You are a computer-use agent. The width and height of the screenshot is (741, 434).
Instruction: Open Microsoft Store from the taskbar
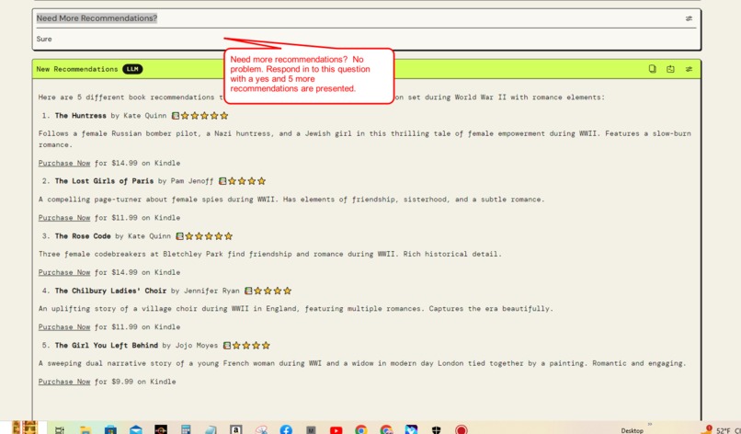[110, 429]
